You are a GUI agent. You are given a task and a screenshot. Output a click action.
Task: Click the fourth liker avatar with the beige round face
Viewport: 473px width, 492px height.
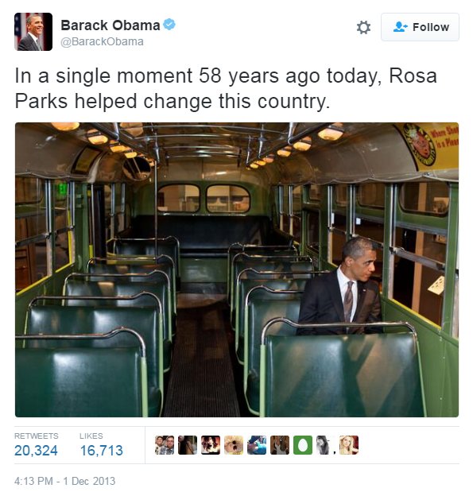(234, 445)
